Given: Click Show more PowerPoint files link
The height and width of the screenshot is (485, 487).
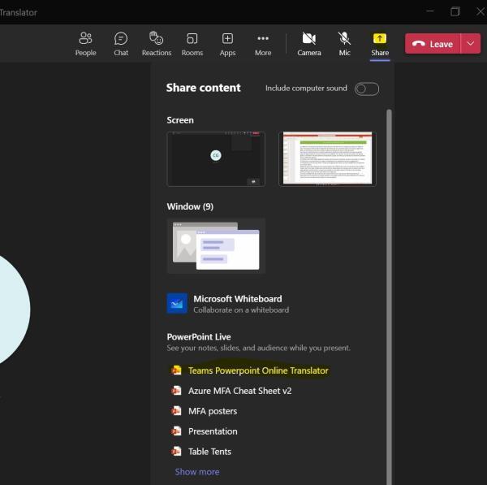Looking at the screenshot, I should point(197,472).
